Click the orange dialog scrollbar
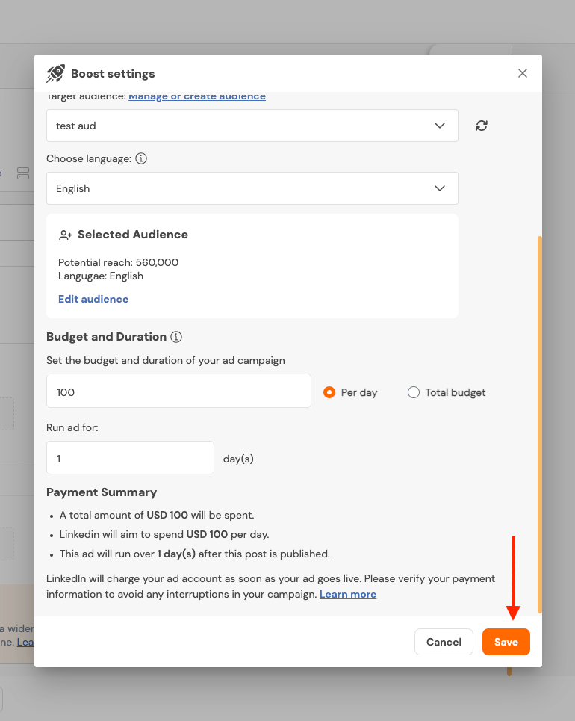This screenshot has width=575, height=721. (540, 424)
